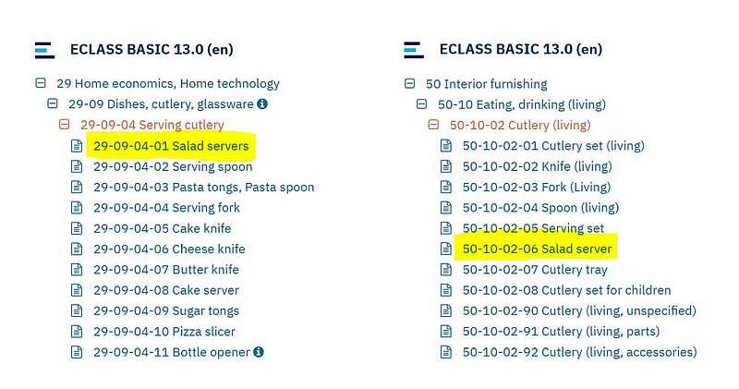Click the ECLASS logo icon in left panel
739x389 pixels.
[x=44, y=50]
